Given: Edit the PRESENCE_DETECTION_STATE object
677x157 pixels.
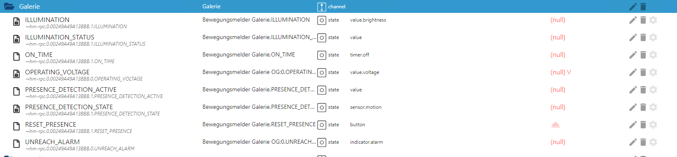Looking at the screenshot, I should [x=633, y=107].
